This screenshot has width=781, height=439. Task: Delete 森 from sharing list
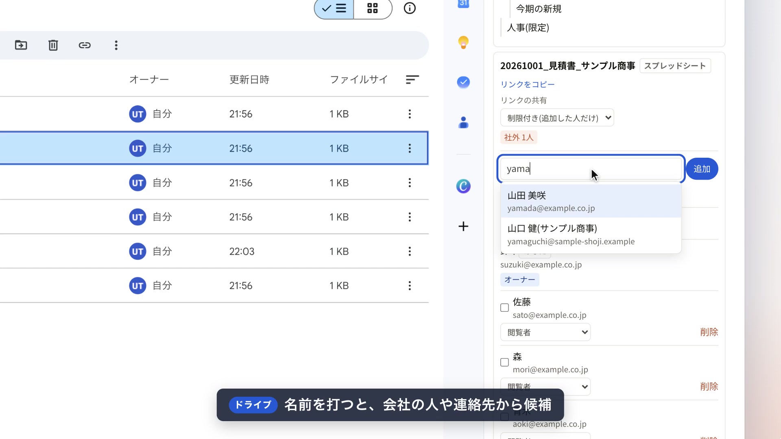[x=709, y=387]
